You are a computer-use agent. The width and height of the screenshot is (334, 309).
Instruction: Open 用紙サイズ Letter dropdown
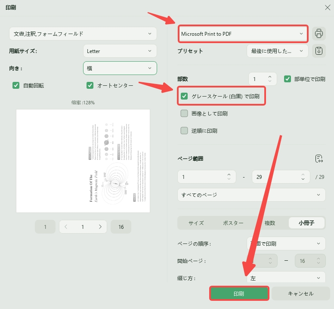coord(120,51)
